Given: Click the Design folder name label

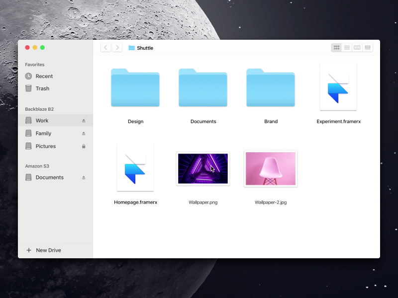Looking at the screenshot, I should pos(135,121).
